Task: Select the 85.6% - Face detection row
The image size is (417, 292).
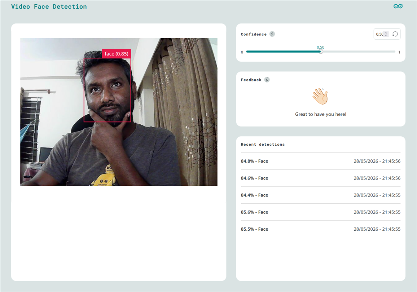Action: (x=320, y=212)
